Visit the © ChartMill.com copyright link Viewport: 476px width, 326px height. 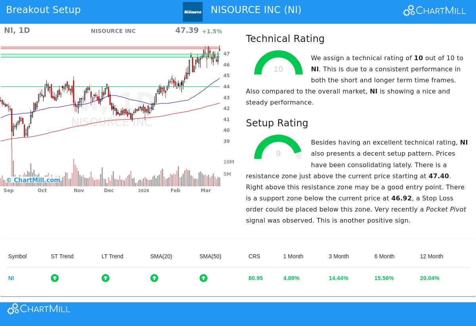pyautogui.click(x=33, y=180)
